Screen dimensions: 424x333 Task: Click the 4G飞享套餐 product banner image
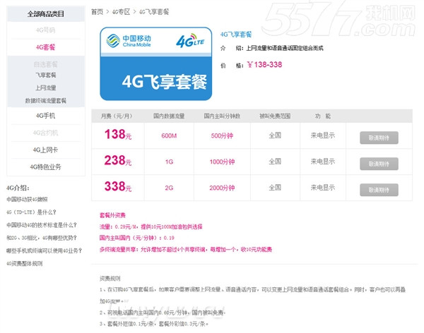pos(156,63)
